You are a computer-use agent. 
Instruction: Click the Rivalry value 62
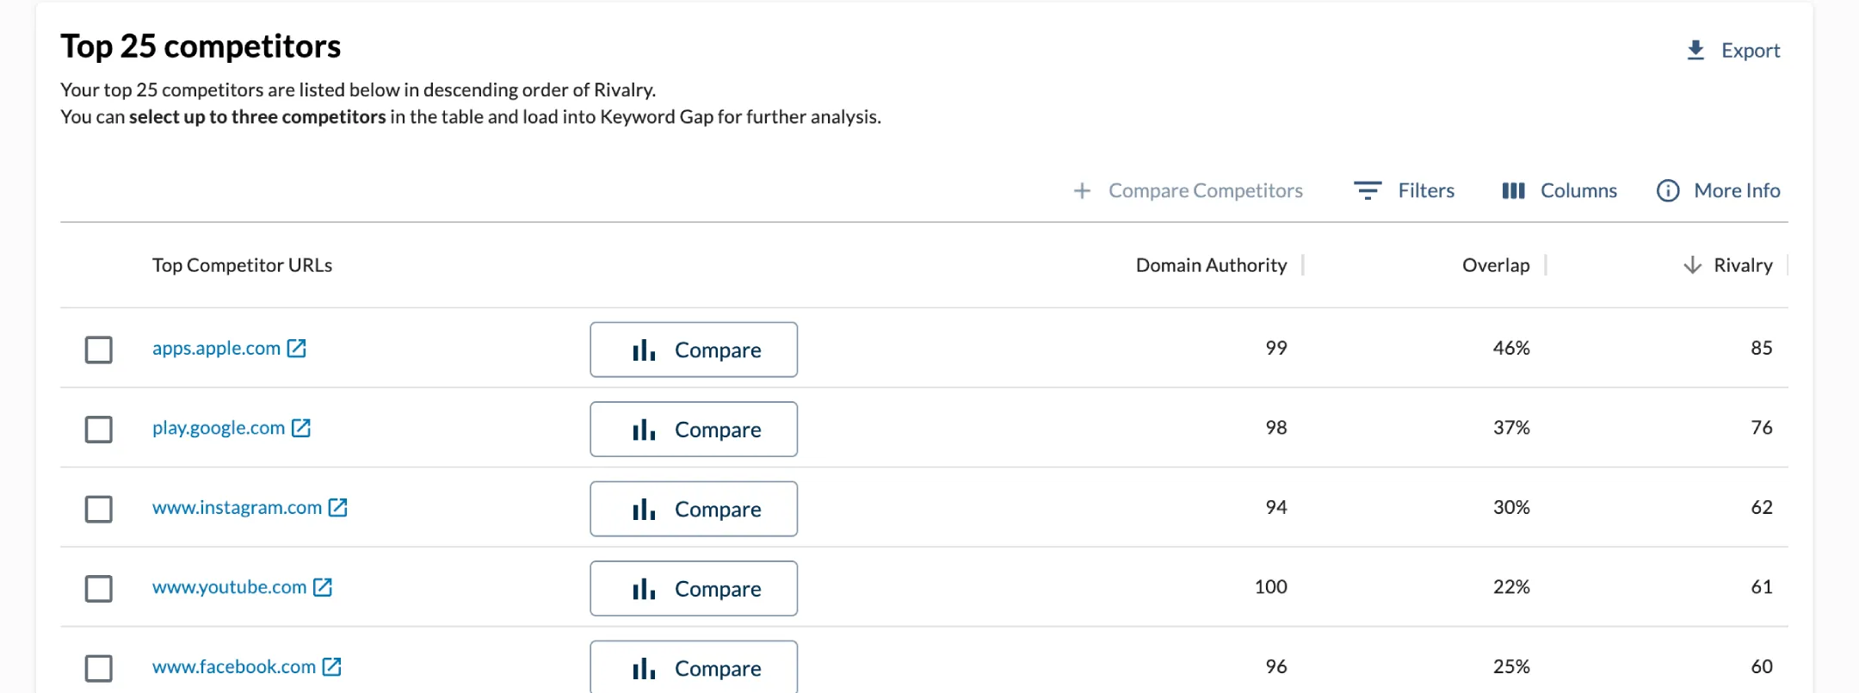pos(1762,507)
